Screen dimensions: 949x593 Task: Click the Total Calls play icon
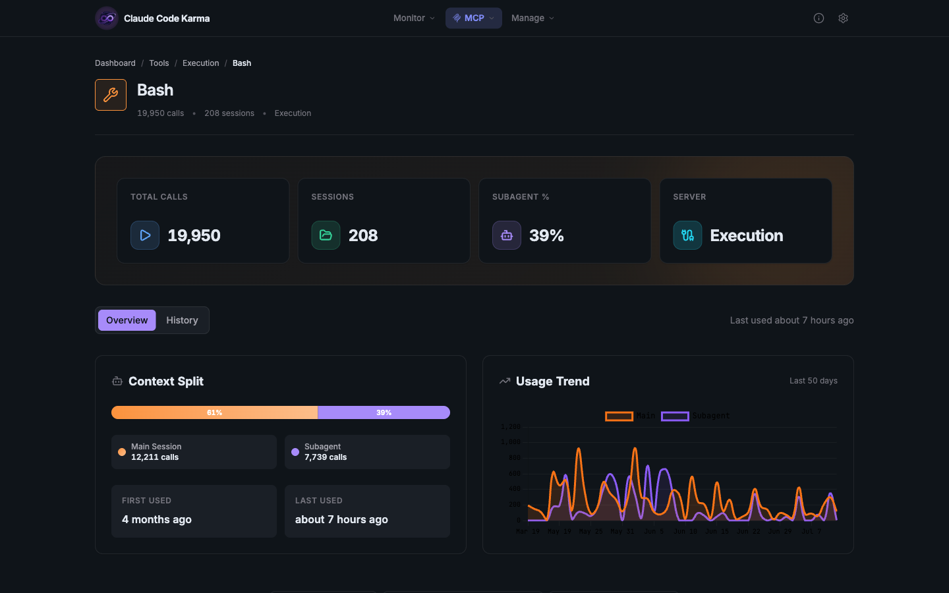pyautogui.click(x=145, y=235)
